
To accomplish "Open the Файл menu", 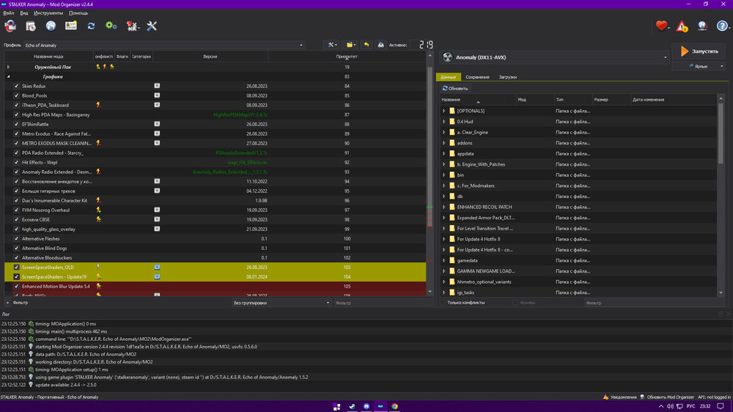I will point(8,13).
